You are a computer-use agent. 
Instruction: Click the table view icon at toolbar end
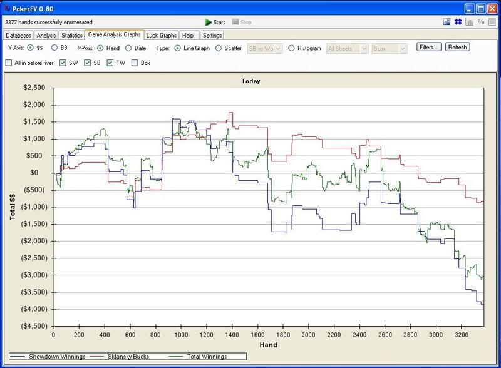pos(492,22)
